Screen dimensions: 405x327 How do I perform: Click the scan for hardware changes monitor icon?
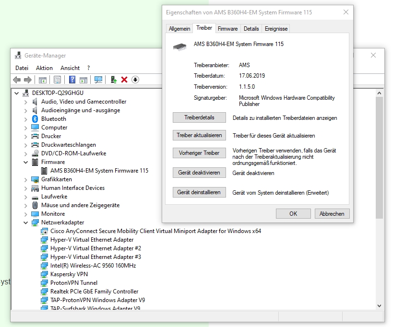pos(98,80)
